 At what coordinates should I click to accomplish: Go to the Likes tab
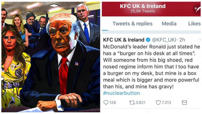click(x=194, y=24)
